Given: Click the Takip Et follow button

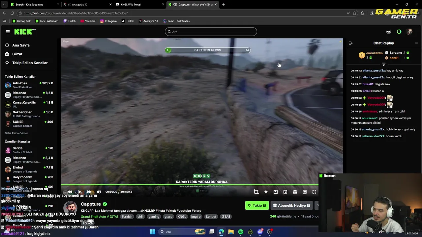Looking at the screenshot, I should pyautogui.click(x=257, y=205).
